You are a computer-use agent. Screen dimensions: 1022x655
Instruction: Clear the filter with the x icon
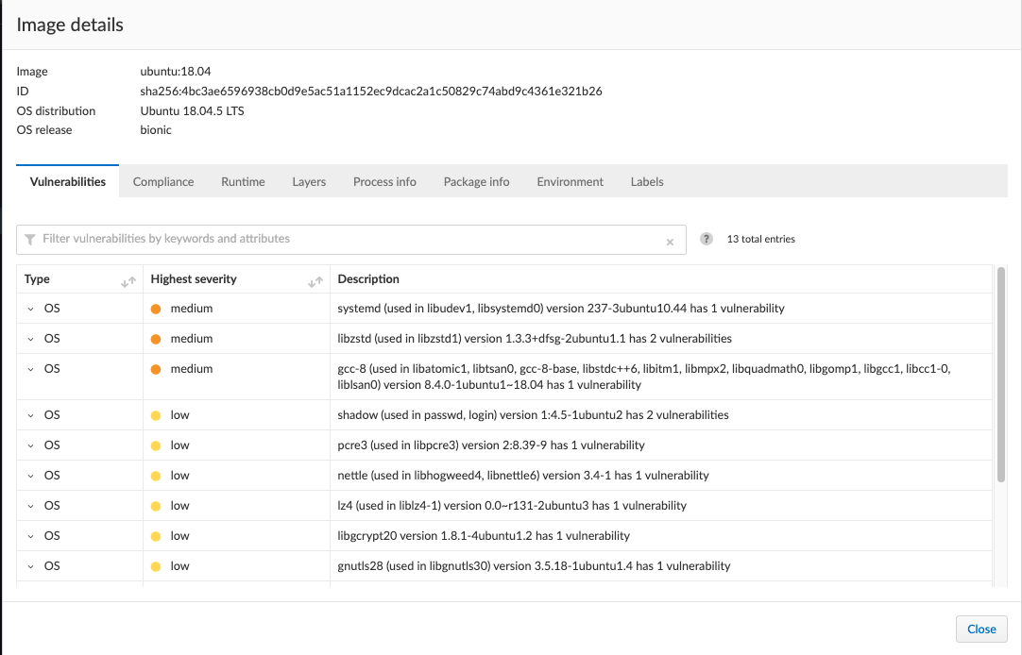(x=670, y=243)
